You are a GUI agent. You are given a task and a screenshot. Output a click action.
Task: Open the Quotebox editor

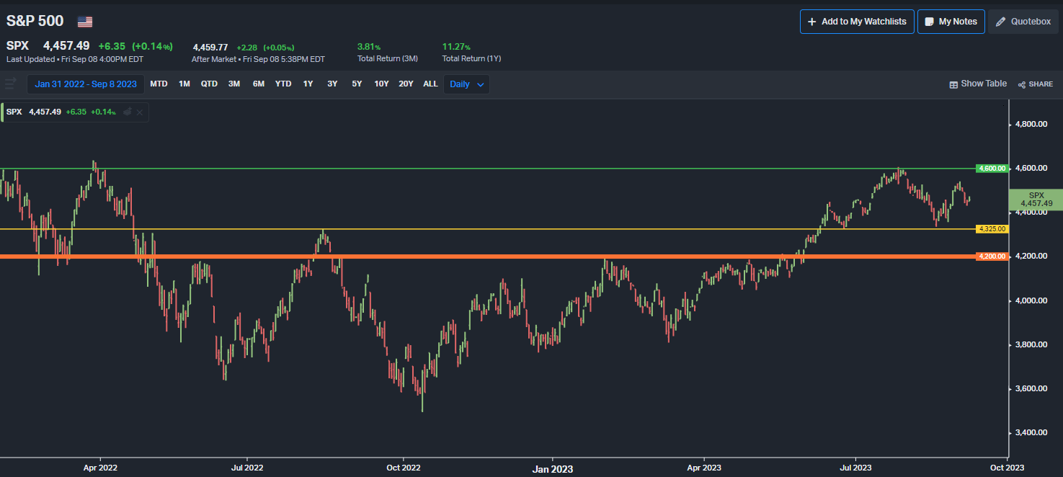1023,22
